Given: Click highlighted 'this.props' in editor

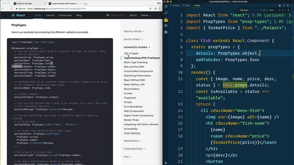Looking at the screenshot, I should tap(235, 85).
